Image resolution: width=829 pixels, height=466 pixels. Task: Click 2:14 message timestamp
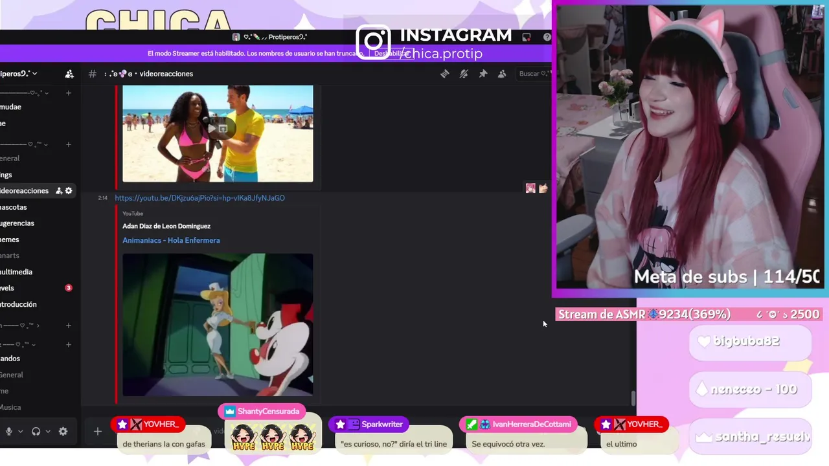[x=102, y=198]
